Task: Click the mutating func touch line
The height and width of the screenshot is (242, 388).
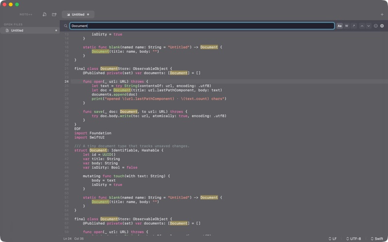Action: click(x=127, y=176)
